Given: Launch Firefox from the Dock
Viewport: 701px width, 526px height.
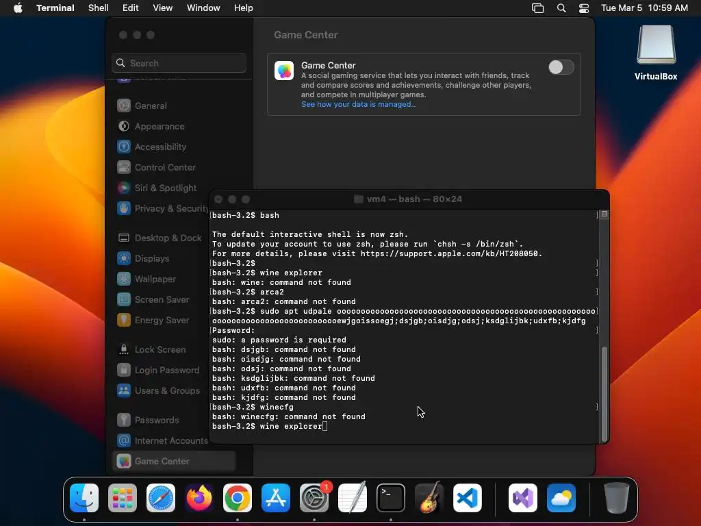Looking at the screenshot, I should [199, 498].
